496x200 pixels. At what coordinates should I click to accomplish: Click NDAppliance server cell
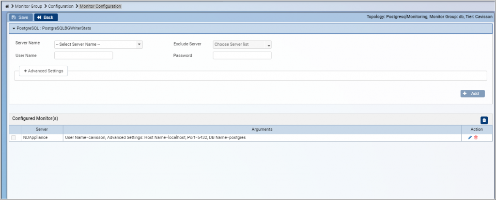tap(42, 138)
